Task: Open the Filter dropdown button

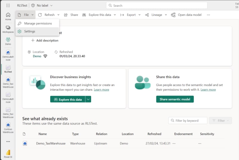Action: tap(220, 120)
